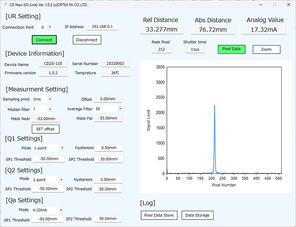
Task: Click the IP Address field
Action: click(x=102, y=27)
